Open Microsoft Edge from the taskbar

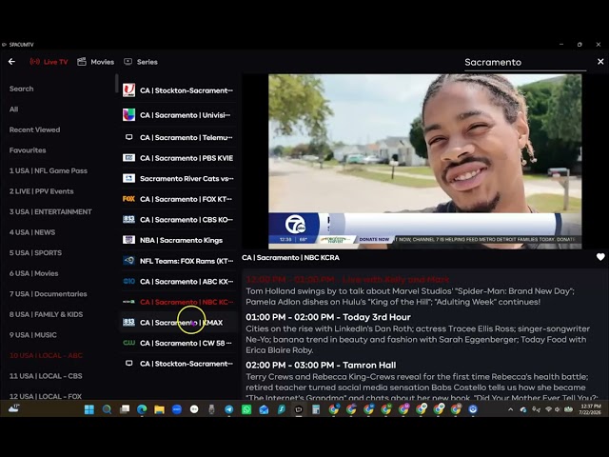click(x=142, y=409)
